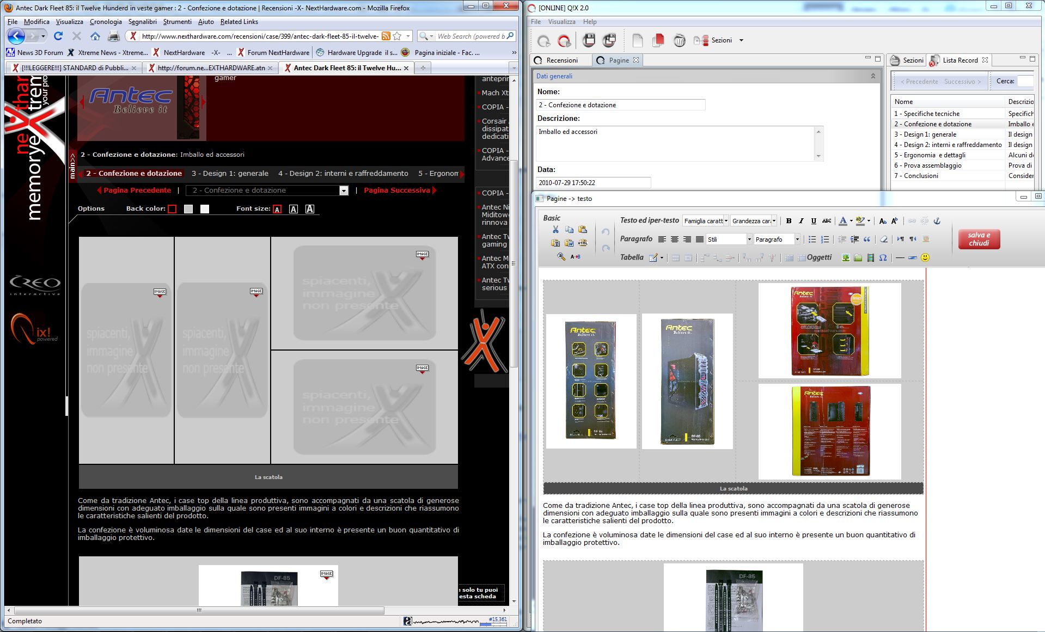Click the Find magnifier icon in editor
This screenshot has height=632, width=1045.
coord(561,256)
